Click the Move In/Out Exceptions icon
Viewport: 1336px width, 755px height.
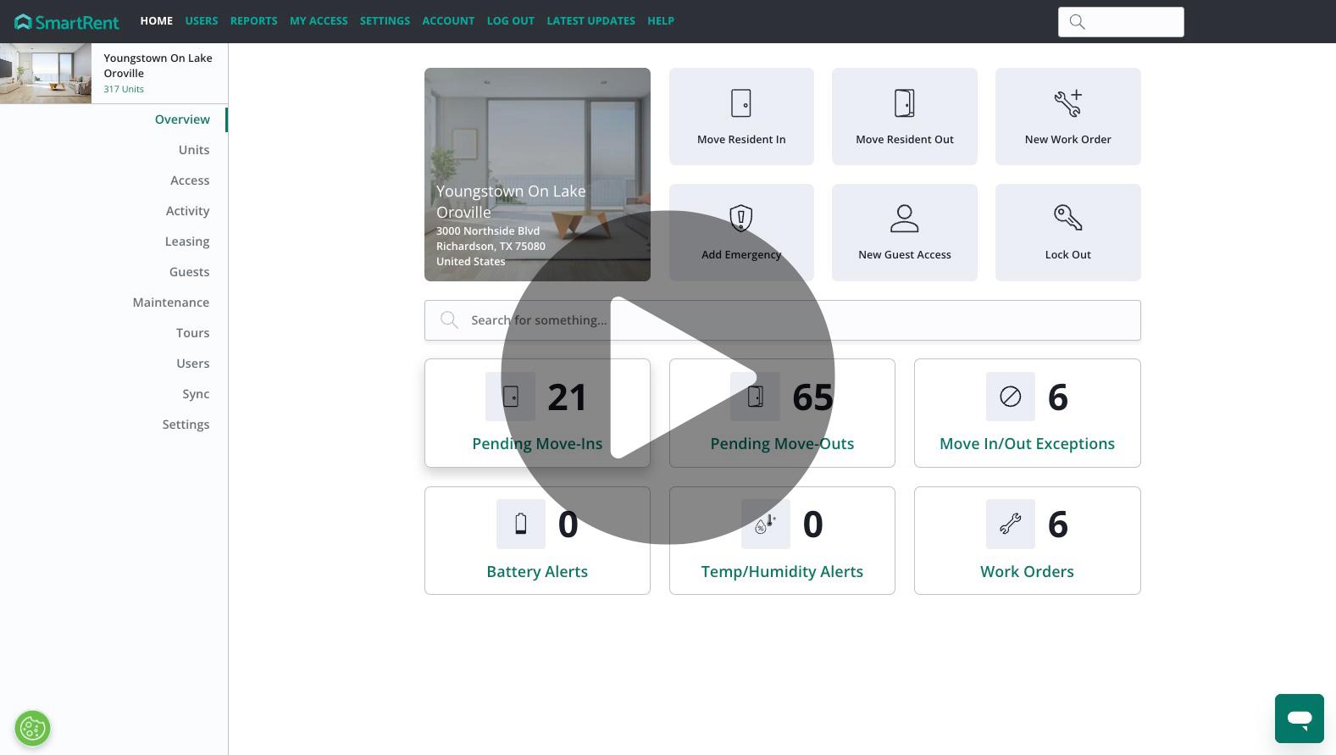click(1010, 397)
